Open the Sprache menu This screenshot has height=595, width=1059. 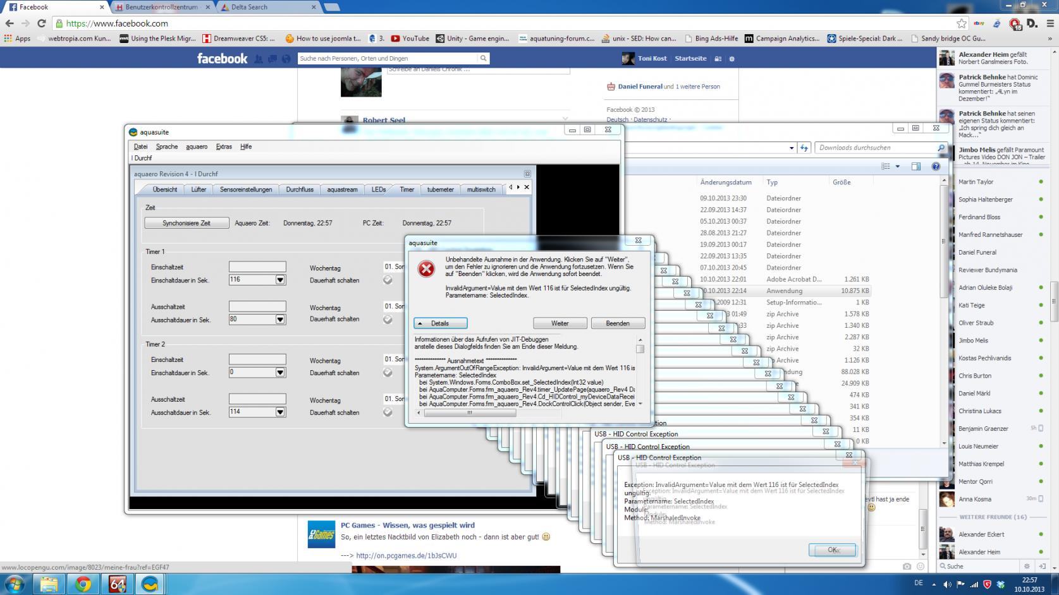click(167, 147)
